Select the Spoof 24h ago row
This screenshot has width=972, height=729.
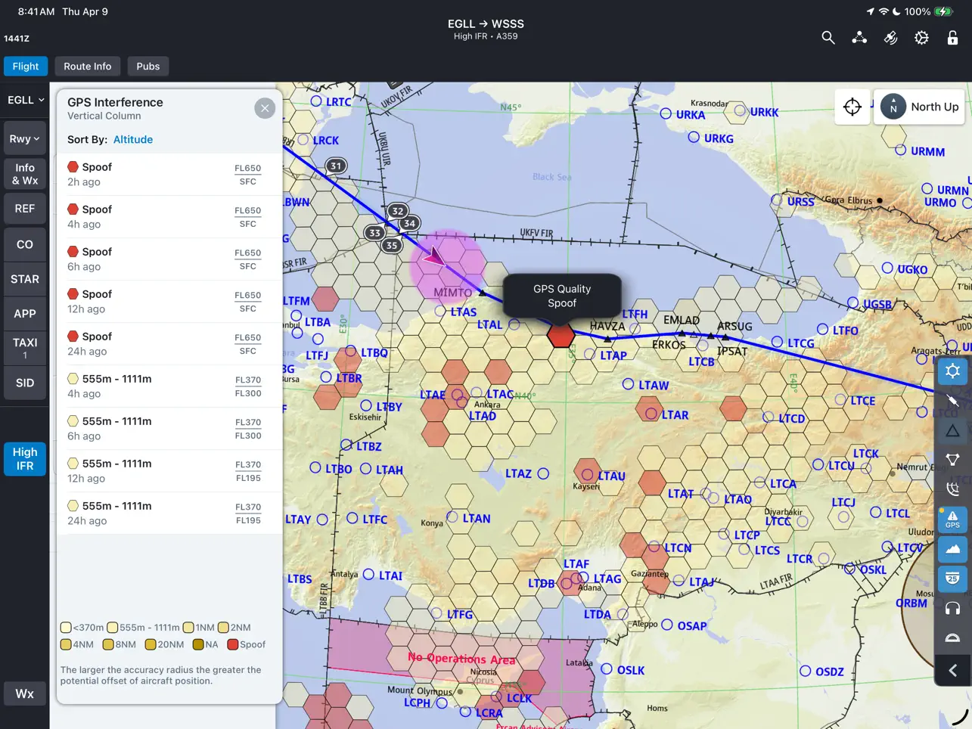pyautogui.click(x=169, y=344)
